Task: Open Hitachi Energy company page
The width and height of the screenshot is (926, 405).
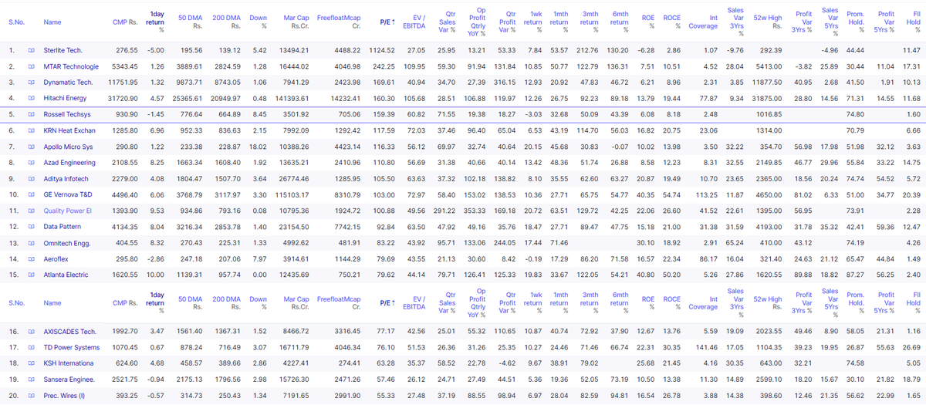Action: 66,98
